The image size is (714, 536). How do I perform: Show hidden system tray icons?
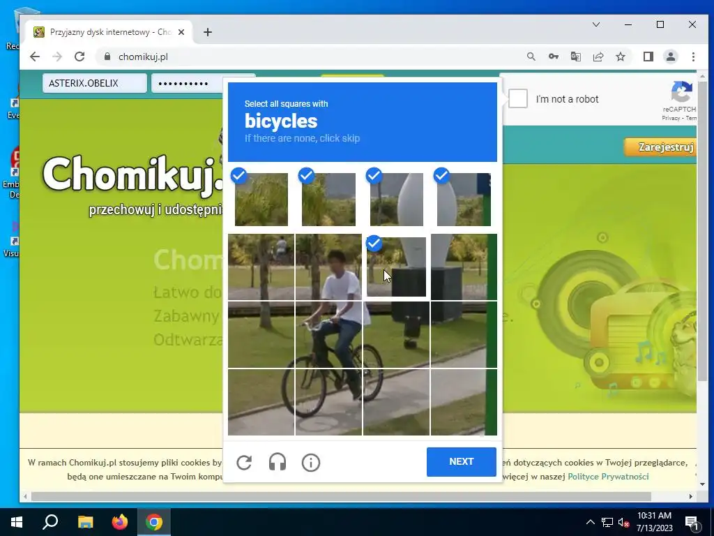(590, 522)
